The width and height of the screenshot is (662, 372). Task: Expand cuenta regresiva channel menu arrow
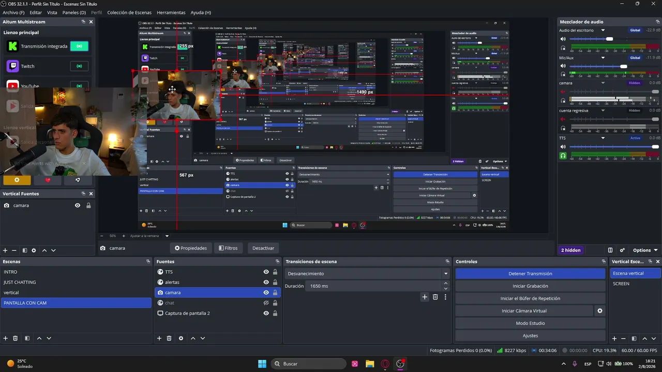pos(603,111)
